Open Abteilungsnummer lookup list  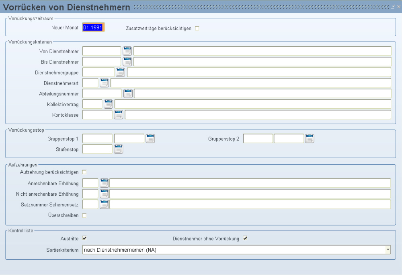(128, 93)
